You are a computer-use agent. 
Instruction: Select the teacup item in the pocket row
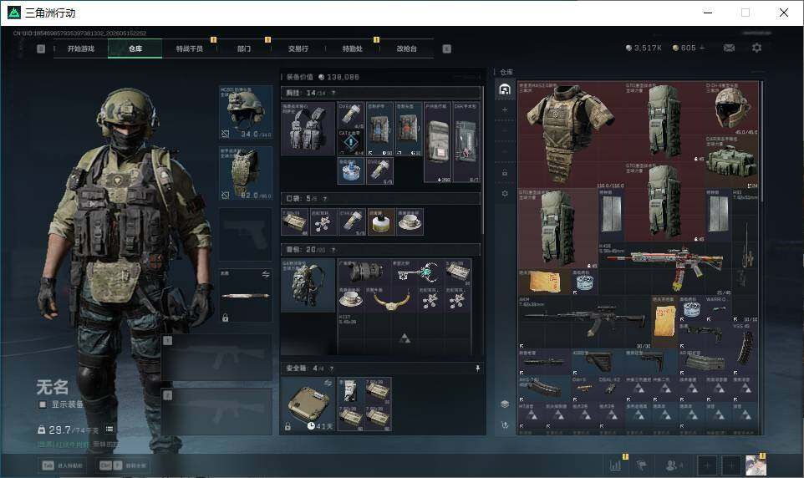tap(410, 221)
